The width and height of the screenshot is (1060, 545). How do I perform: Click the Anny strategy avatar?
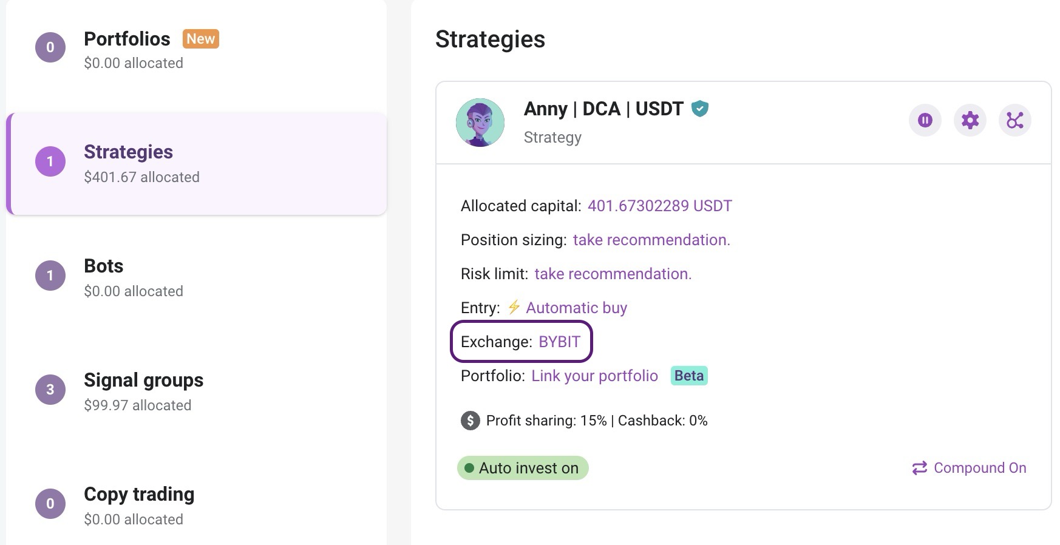click(480, 123)
